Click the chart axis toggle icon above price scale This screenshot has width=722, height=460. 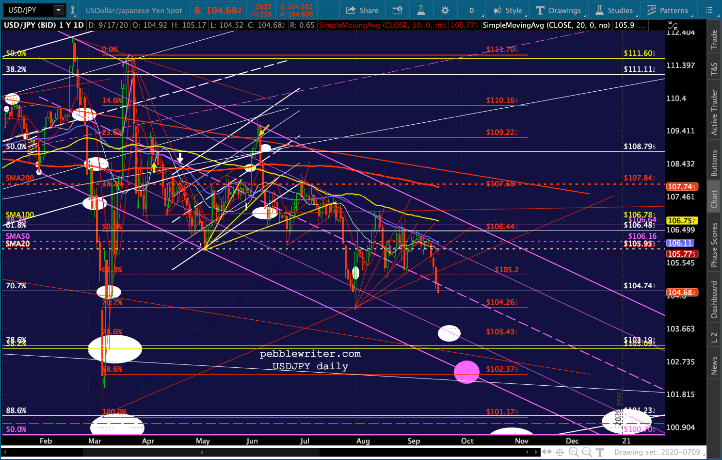[673, 25]
